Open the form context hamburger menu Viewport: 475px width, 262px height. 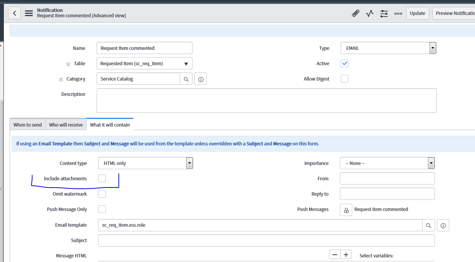point(29,13)
